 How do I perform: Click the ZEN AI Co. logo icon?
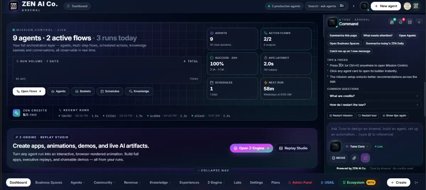13,6
